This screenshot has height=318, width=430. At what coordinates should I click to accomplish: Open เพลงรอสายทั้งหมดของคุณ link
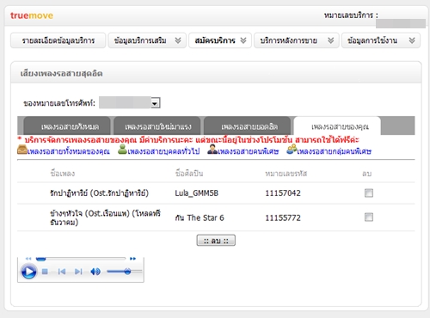[x=69, y=151]
